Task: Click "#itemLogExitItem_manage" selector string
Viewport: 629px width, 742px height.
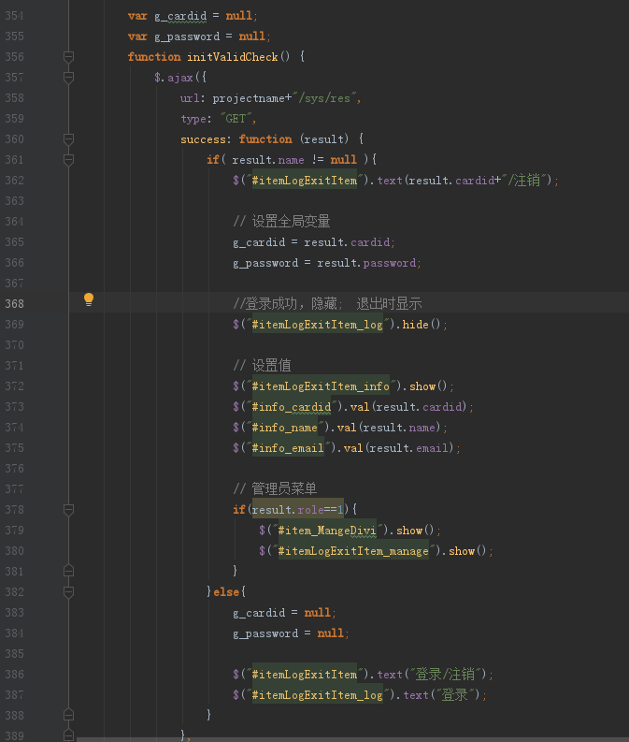Action: (353, 551)
